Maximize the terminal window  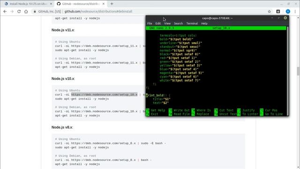[278, 18]
